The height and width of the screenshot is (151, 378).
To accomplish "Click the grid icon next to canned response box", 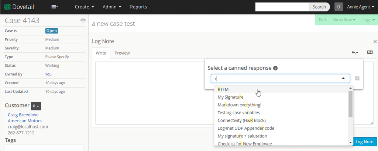I will click(x=357, y=78).
